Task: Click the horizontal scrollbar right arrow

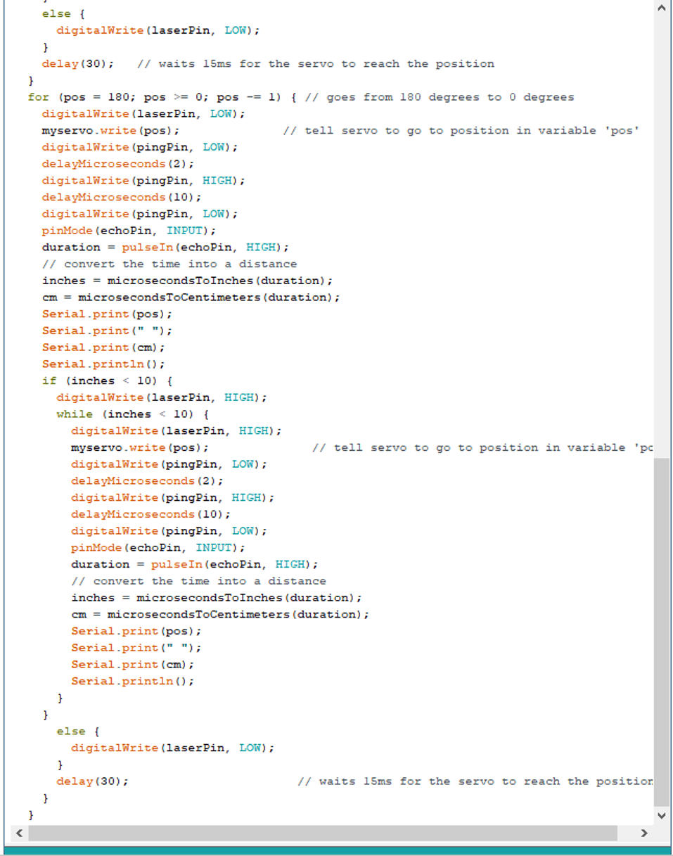Action: [644, 833]
